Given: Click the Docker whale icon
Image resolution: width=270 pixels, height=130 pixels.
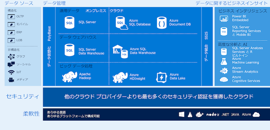Looking at the screenshot, I should 200,115.
